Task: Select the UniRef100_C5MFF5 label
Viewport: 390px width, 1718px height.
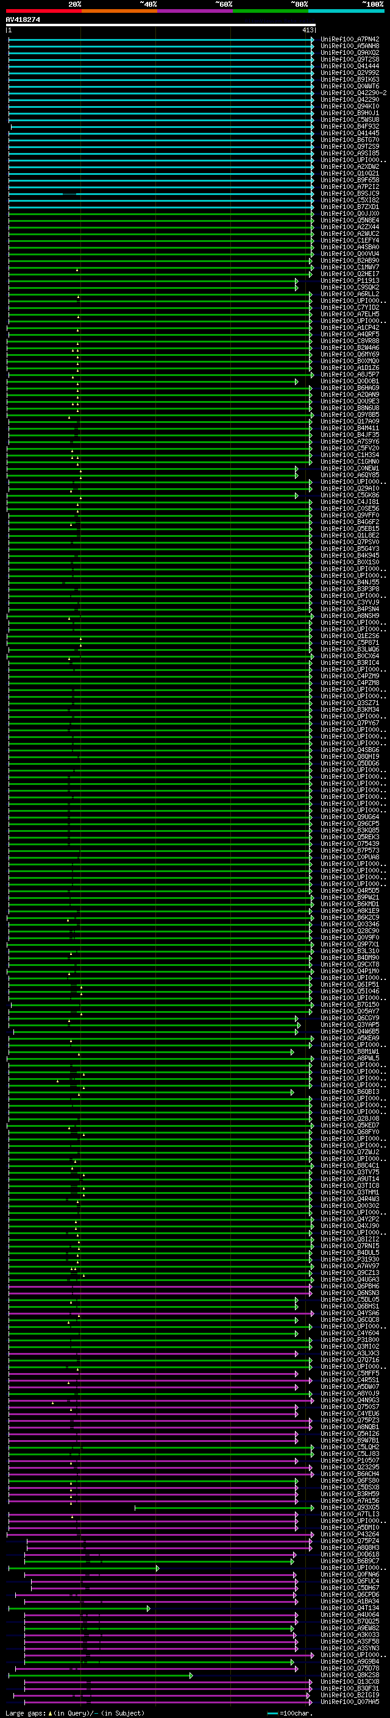Action: click(349, 1372)
